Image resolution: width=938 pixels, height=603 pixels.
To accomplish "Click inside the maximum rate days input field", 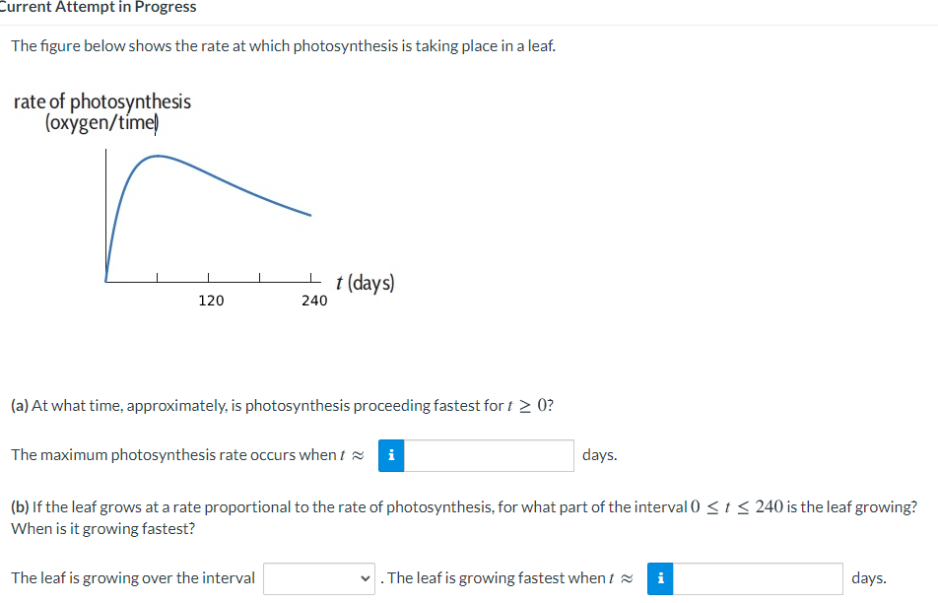I will tap(488, 455).
